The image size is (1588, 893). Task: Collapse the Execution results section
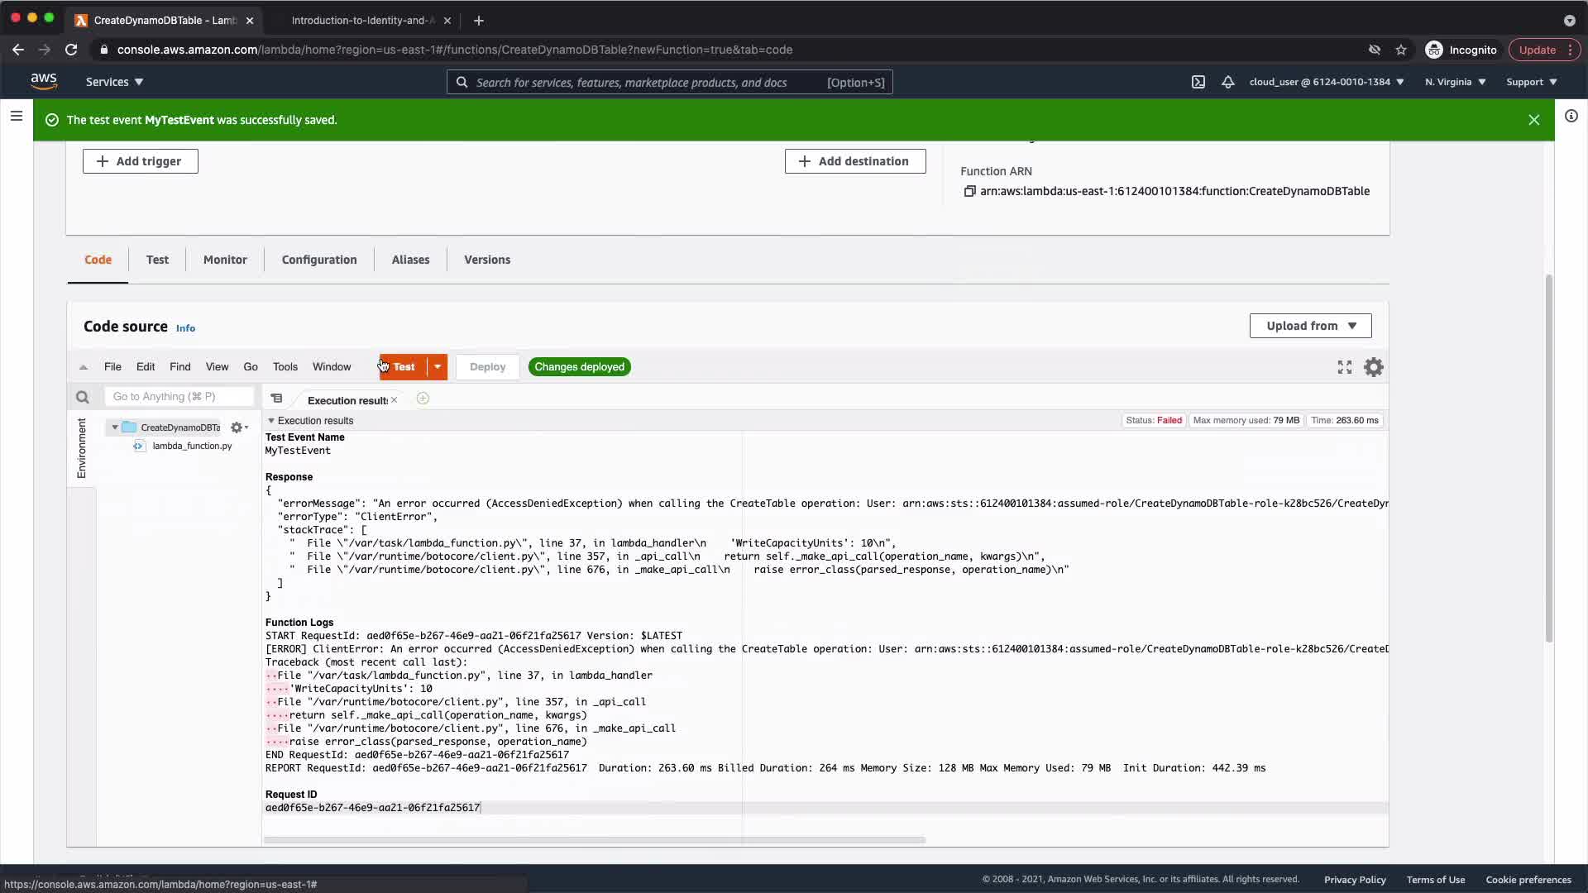pos(271,421)
